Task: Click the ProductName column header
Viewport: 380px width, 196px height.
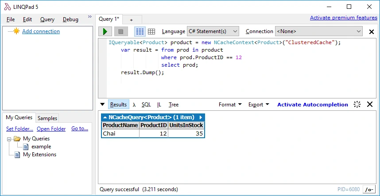Action: tap(120, 125)
